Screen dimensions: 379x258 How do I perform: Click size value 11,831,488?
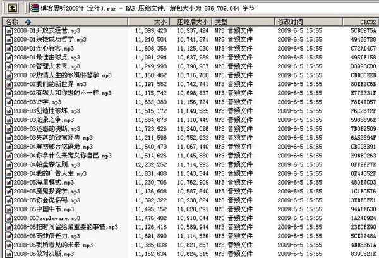[x=151, y=173]
